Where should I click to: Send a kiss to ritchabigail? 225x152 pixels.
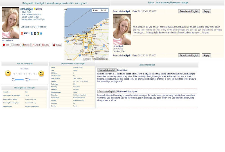(x=6, y=45)
